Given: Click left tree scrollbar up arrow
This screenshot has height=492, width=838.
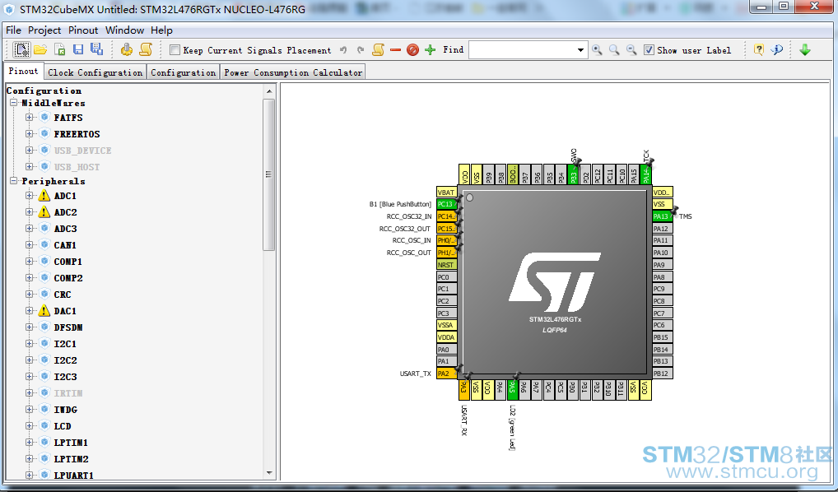Looking at the screenshot, I should pos(269,91).
